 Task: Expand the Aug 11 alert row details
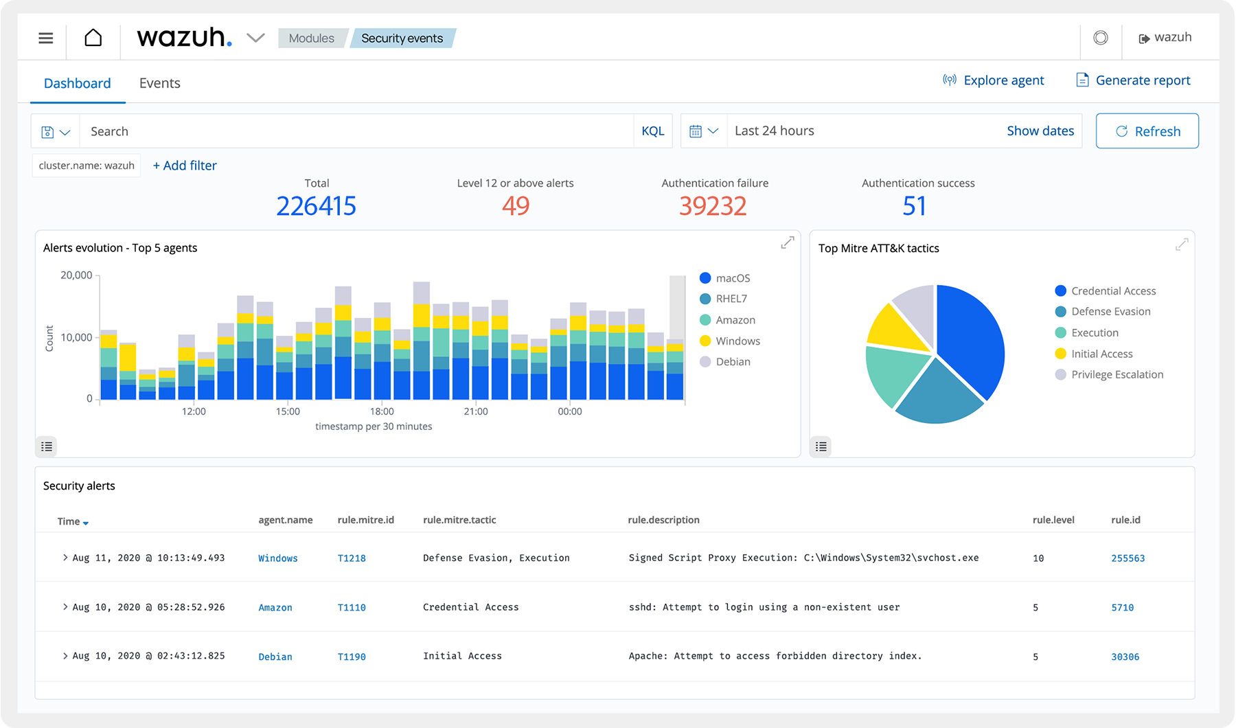pos(65,558)
